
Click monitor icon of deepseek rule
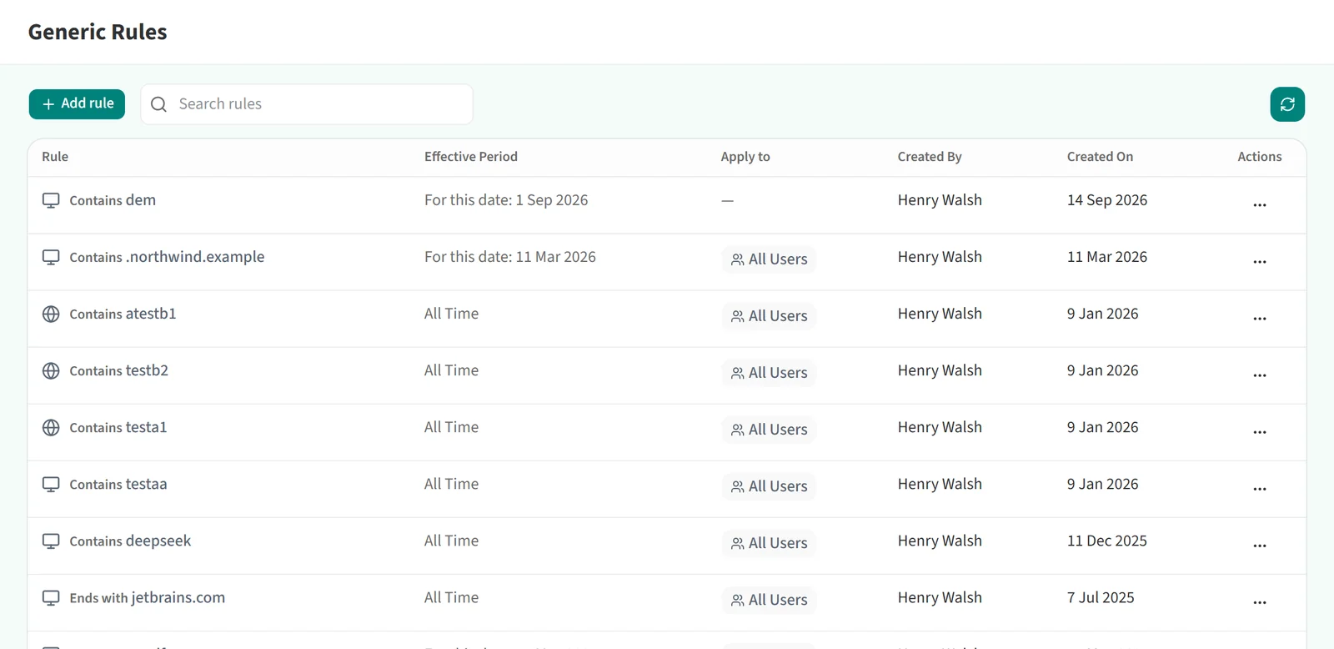[x=51, y=541]
